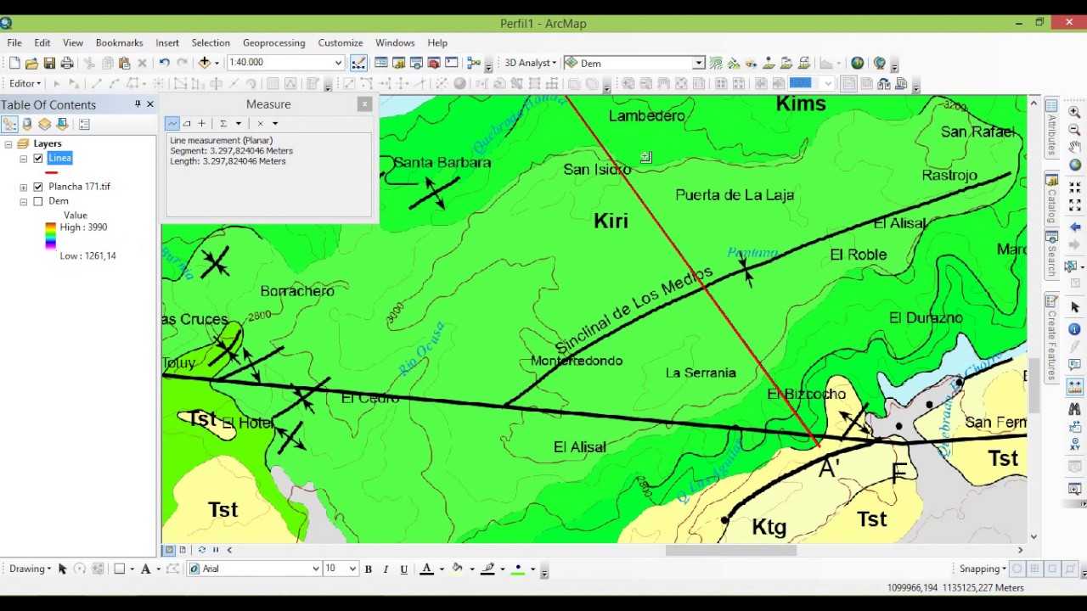Viewport: 1087px width, 611px height.
Task: Open the Editor Toolbar button
Action: pyautogui.click(x=358, y=63)
